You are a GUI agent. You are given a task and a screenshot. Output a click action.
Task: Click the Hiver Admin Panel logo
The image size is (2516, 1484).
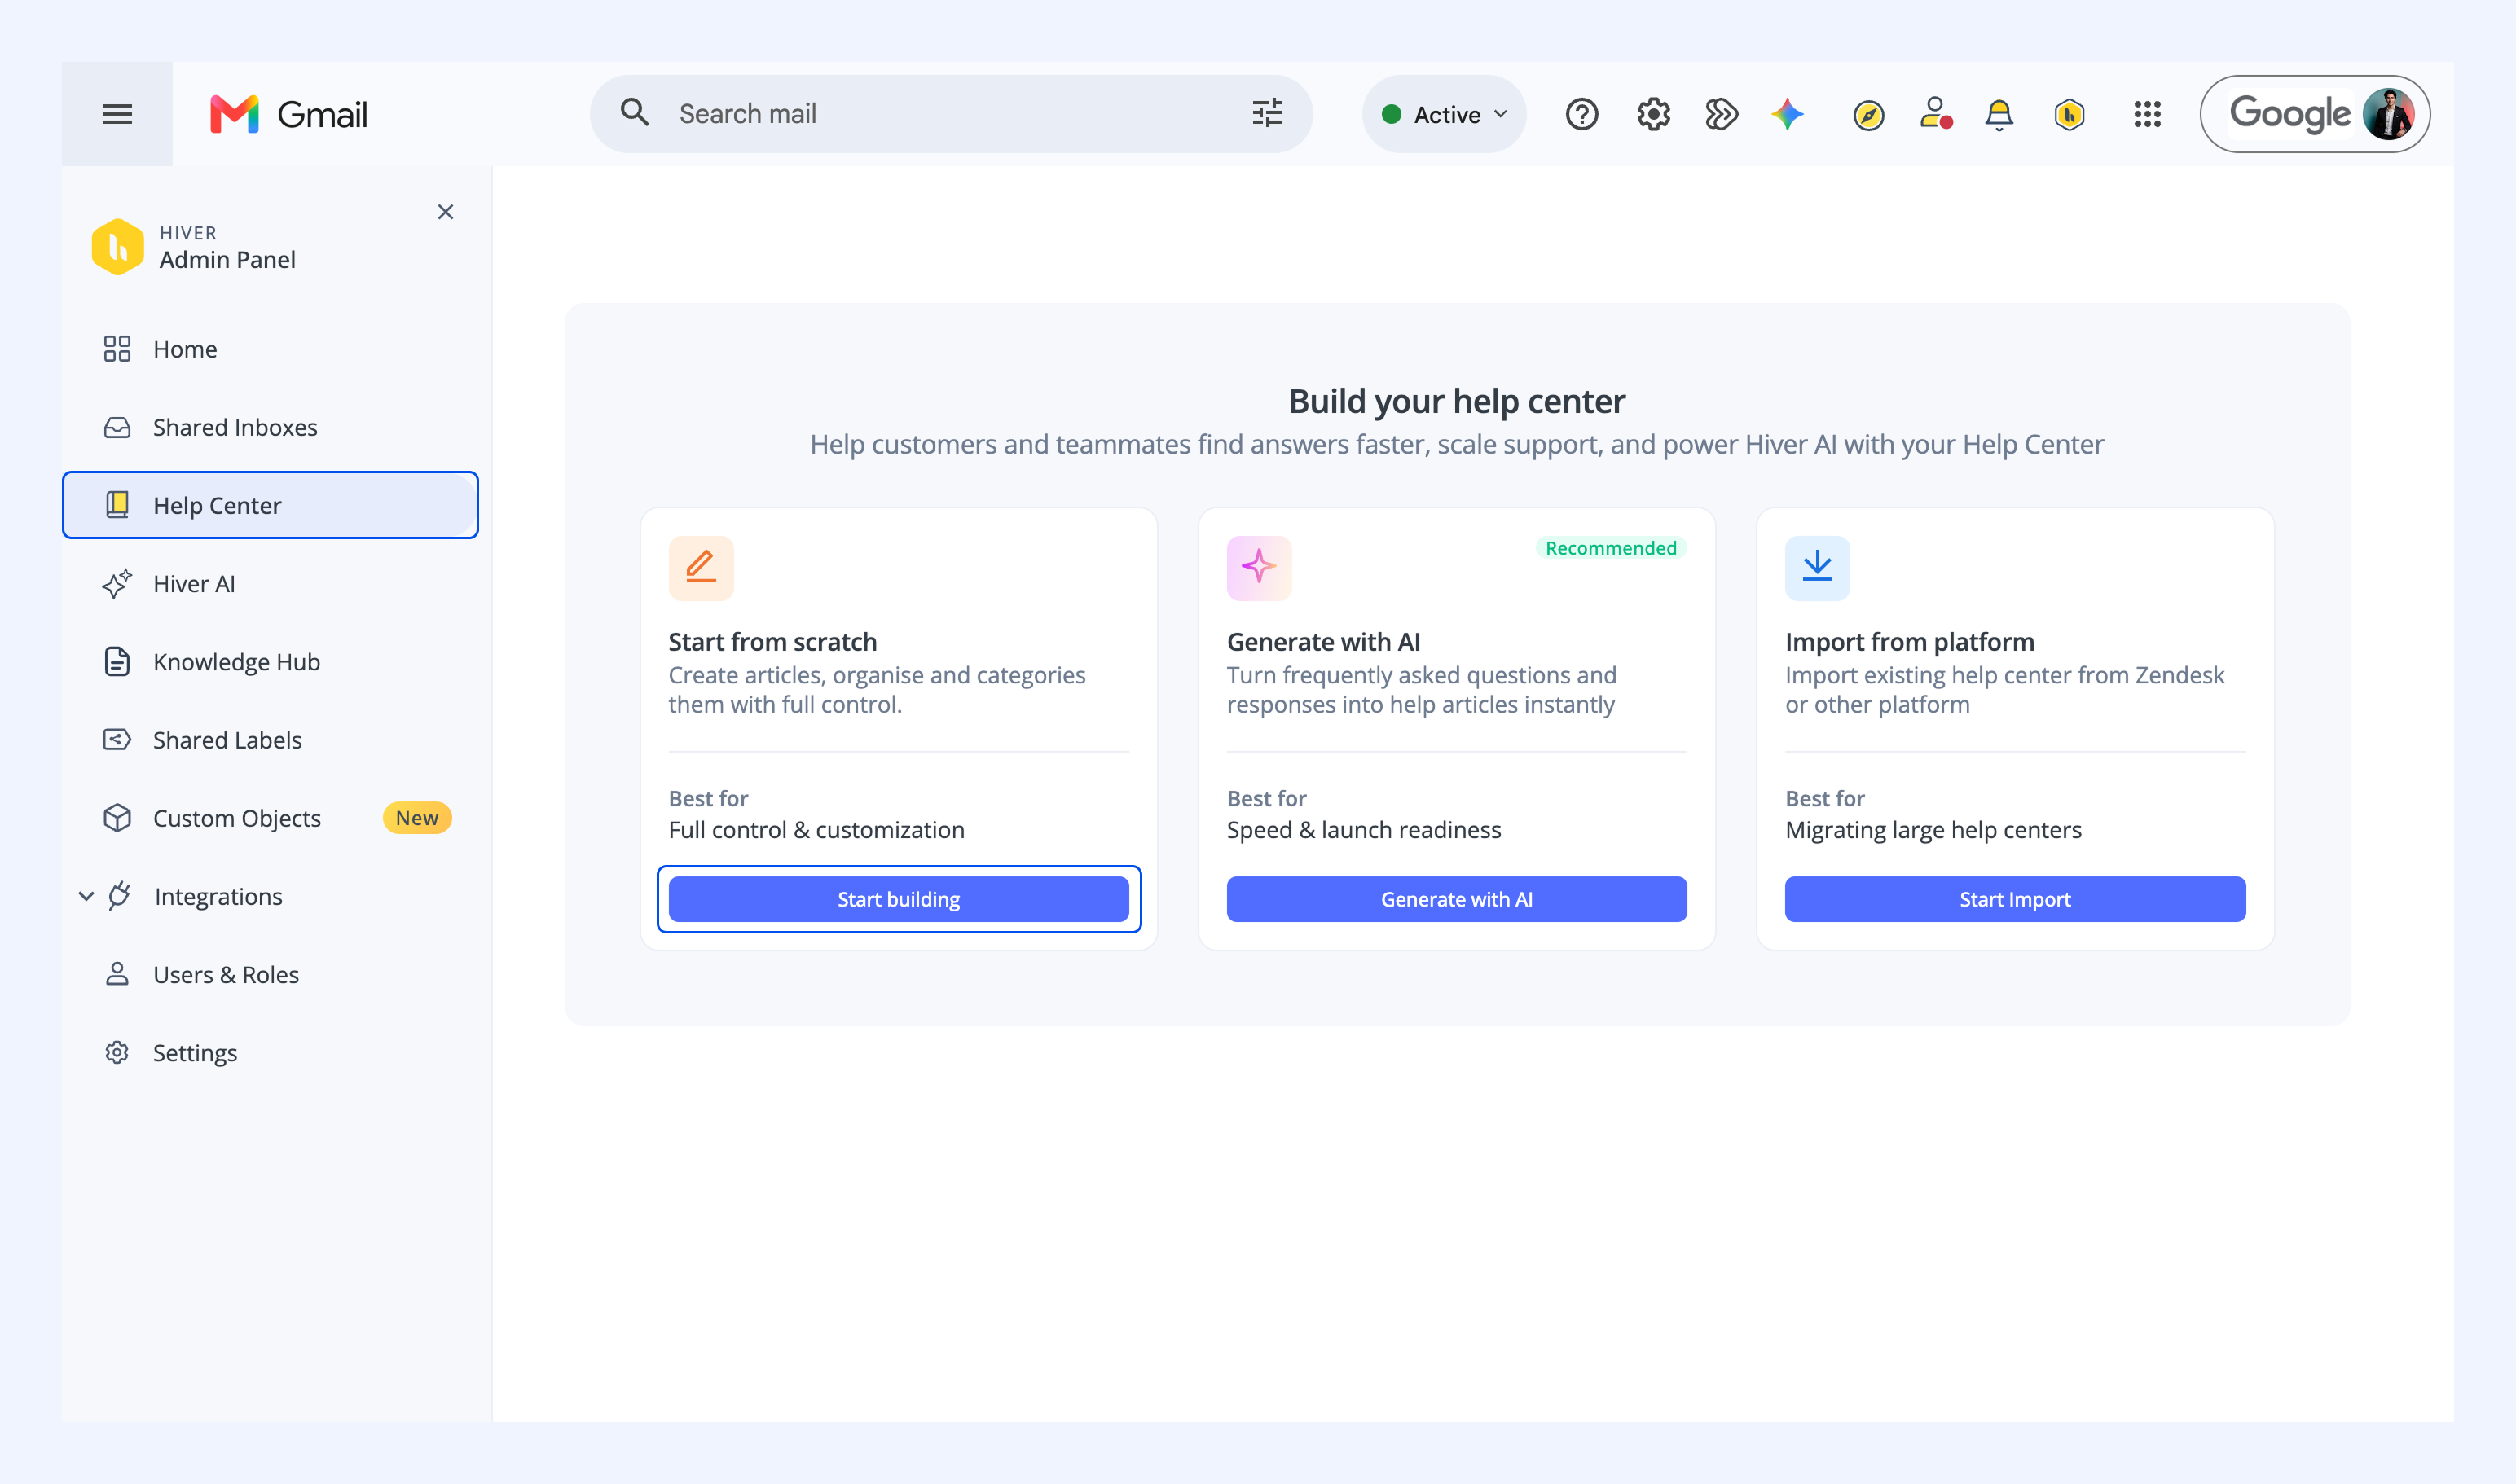tap(118, 246)
